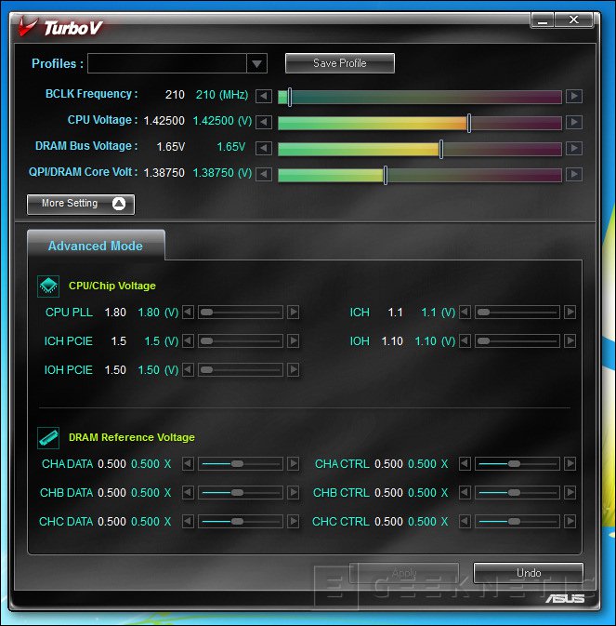Decrease CHA CTRL reference left arrow

[465, 464]
